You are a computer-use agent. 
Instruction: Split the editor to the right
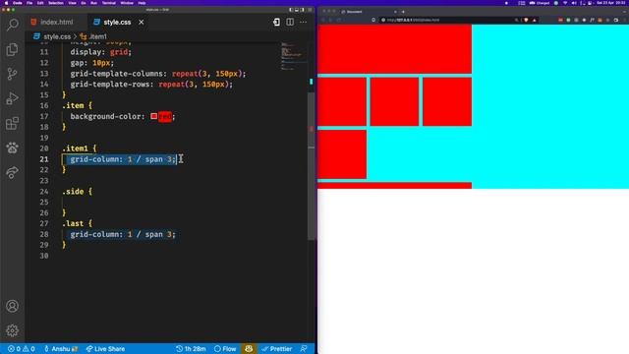(x=290, y=22)
